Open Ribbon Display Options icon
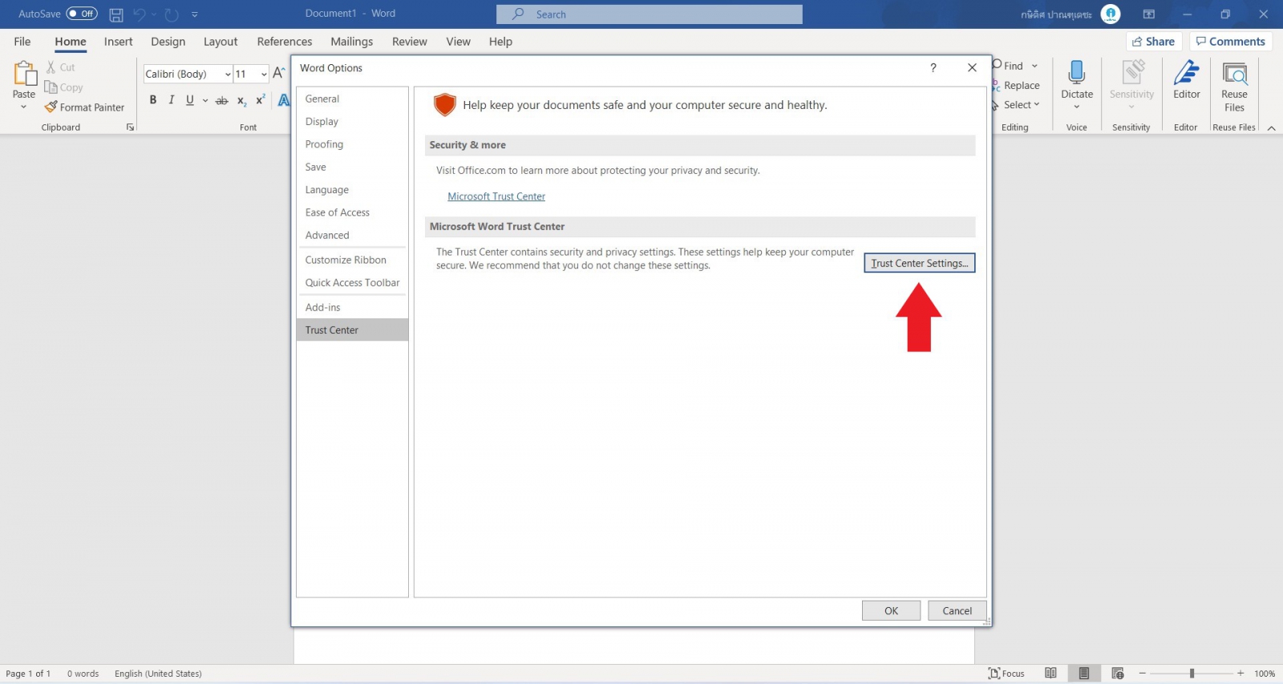The height and width of the screenshot is (684, 1283). (x=1149, y=14)
